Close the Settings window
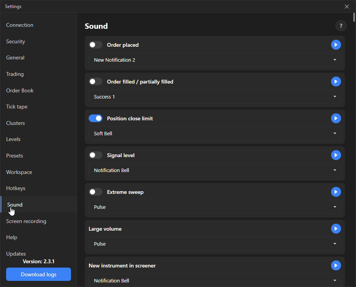 347,7
